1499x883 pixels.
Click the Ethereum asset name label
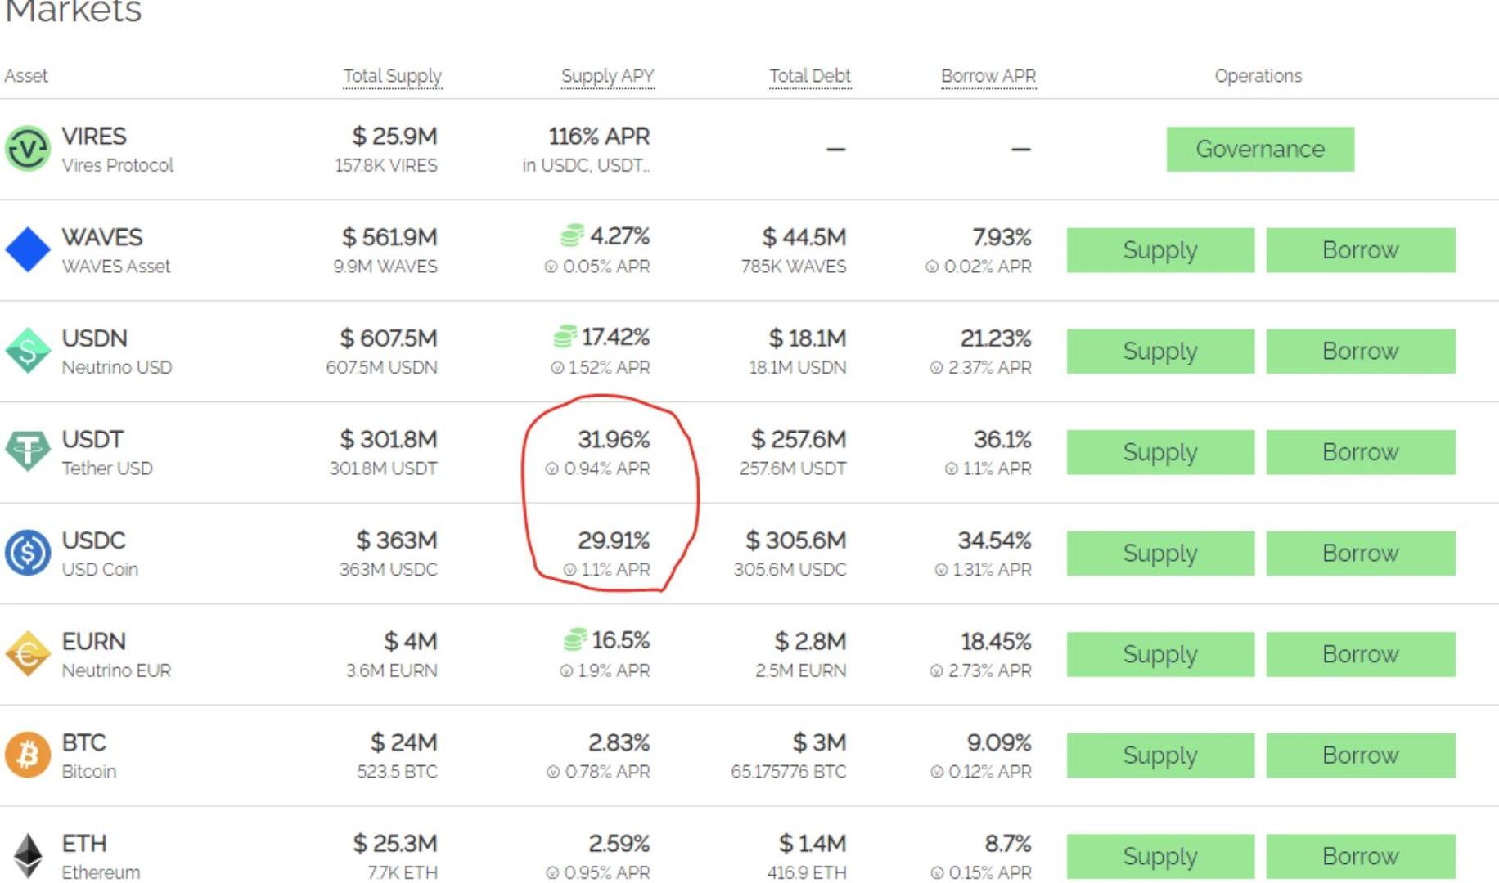101,872
